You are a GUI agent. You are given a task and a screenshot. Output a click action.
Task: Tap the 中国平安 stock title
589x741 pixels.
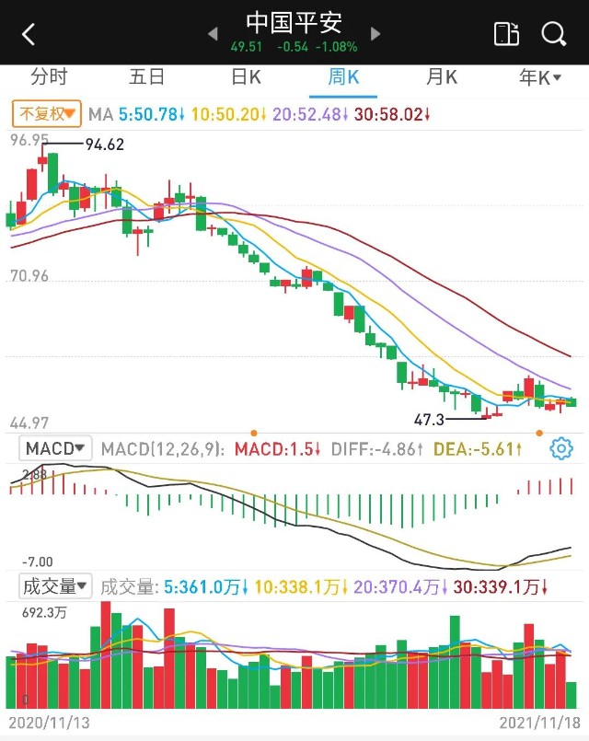pos(294,22)
